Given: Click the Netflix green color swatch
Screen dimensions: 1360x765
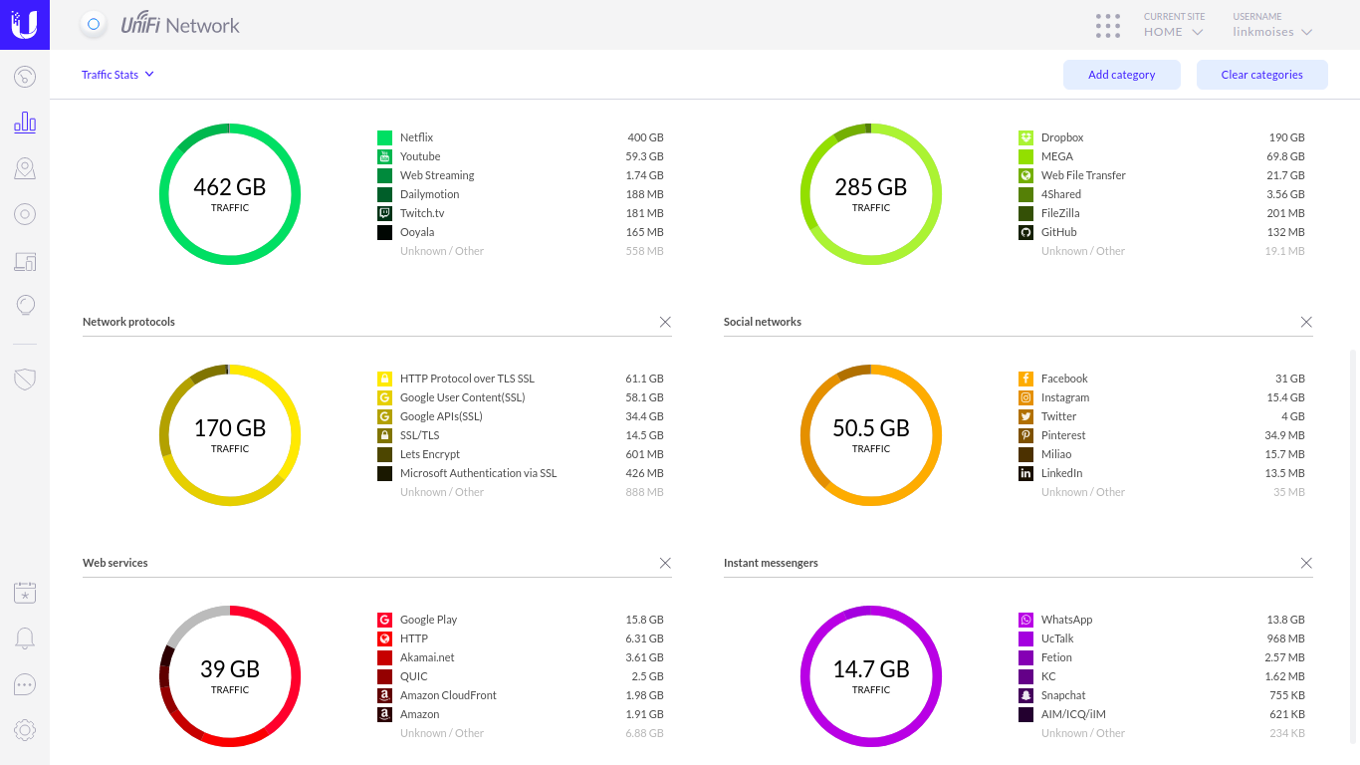Looking at the screenshot, I should coord(384,137).
